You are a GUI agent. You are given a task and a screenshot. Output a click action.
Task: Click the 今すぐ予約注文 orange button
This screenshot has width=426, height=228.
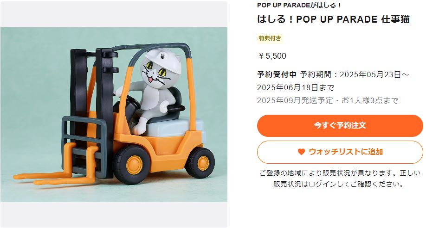click(x=340, y=126)
